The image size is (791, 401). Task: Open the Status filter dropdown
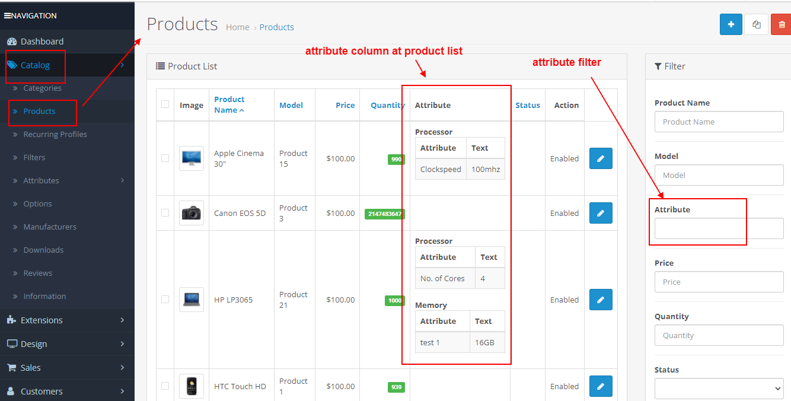(x=719, y=389)
